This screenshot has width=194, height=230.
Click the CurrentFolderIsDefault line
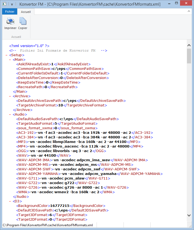[x=63, y=73]
